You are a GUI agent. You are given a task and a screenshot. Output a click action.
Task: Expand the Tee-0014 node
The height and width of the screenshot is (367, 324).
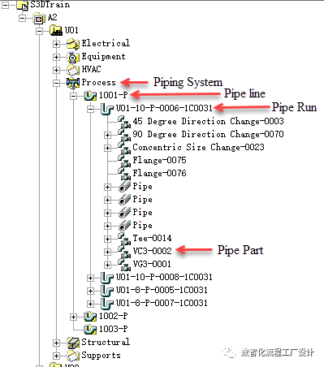[x=107, y=239]
